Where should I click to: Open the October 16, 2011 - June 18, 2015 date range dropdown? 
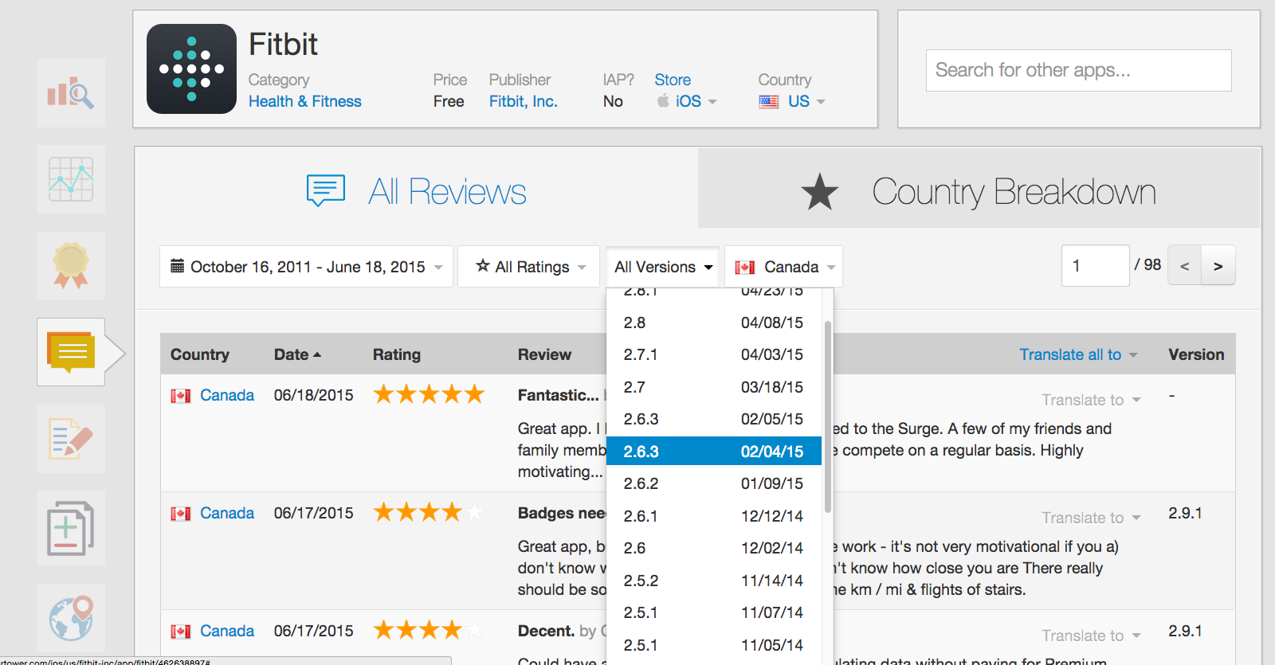tap(307, 267)
